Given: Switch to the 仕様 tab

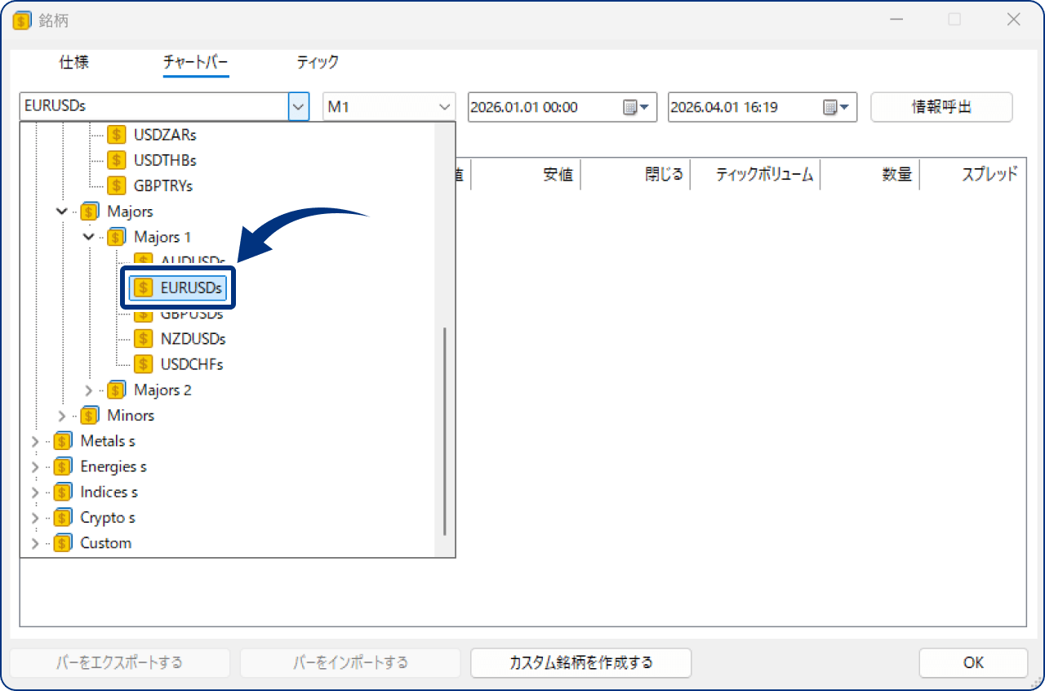Looking at the screenshot, I should tap(73, 62).
